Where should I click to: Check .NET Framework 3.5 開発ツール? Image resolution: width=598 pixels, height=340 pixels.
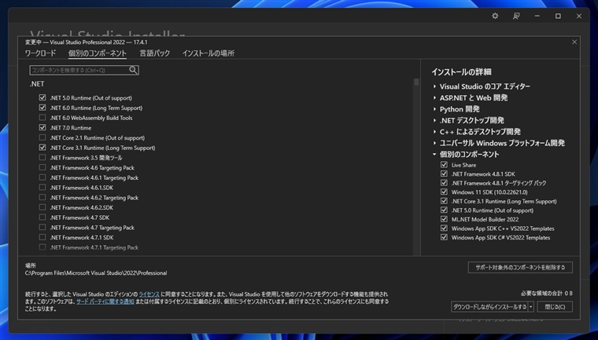coord(42,157)
